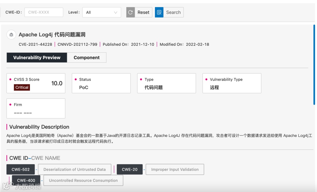The width and height of the screenshot is (317, 192).
Task: Click the blue search document icon
Action: click(x=159, y=12)
